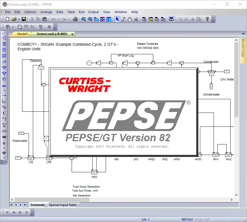Select the turbine component in left palette
Screen dimensions: 247x222
click(4, 38)
